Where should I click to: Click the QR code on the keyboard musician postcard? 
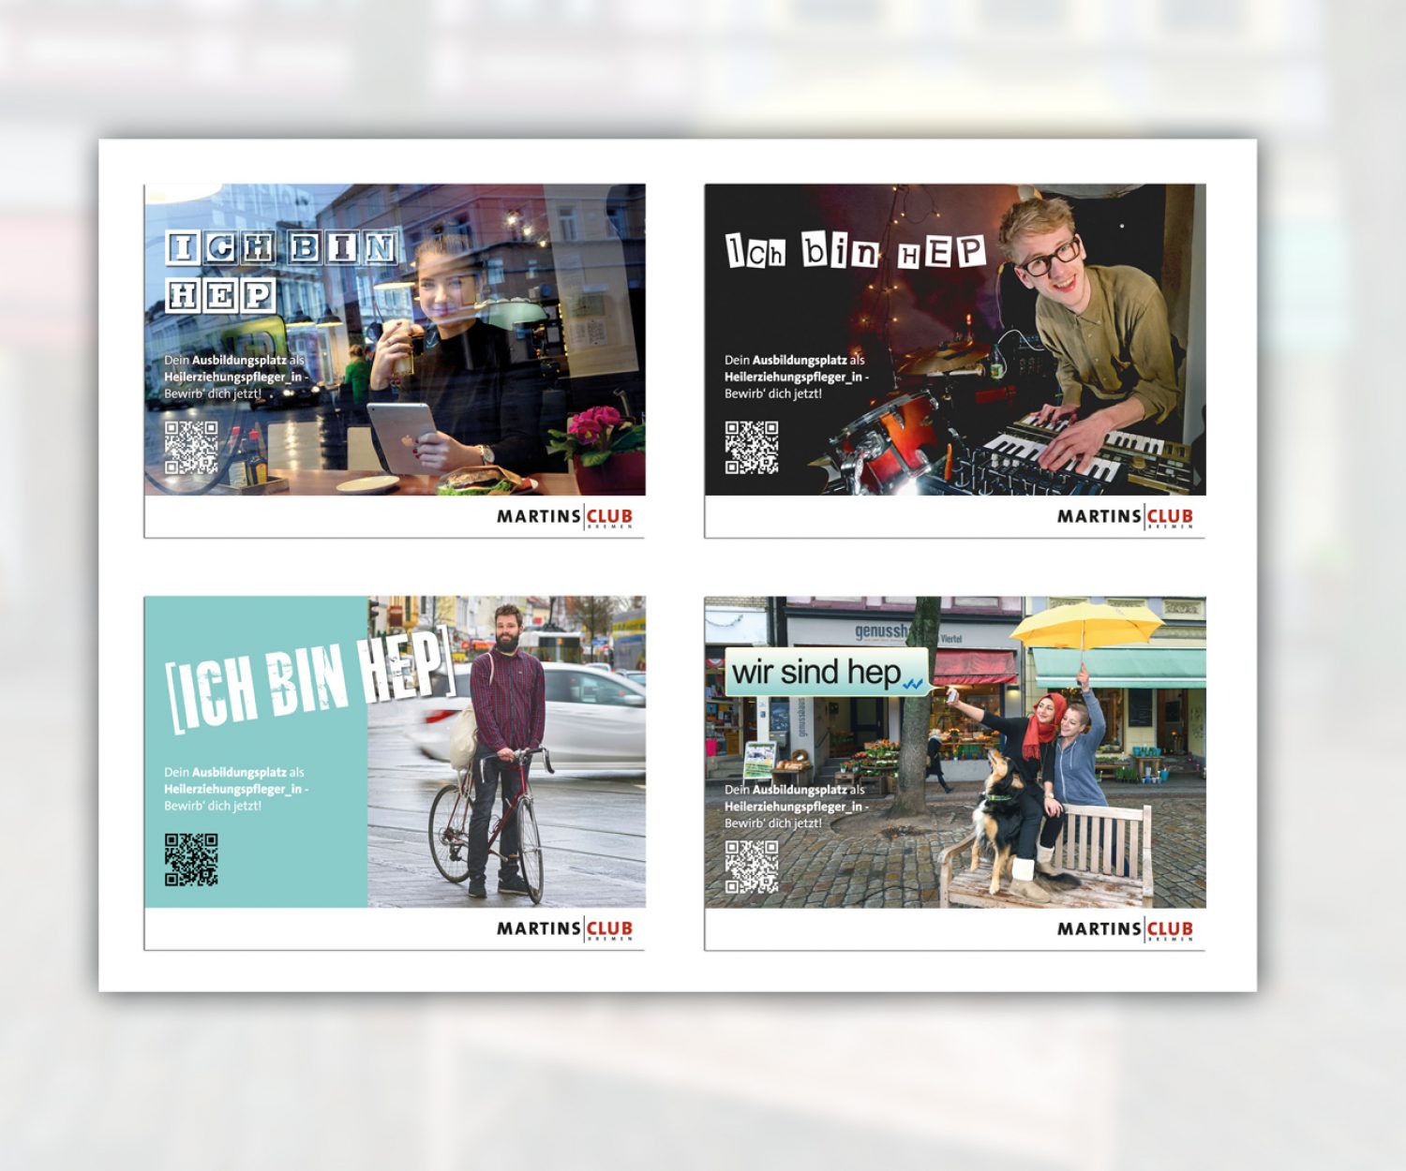point(751,447)
